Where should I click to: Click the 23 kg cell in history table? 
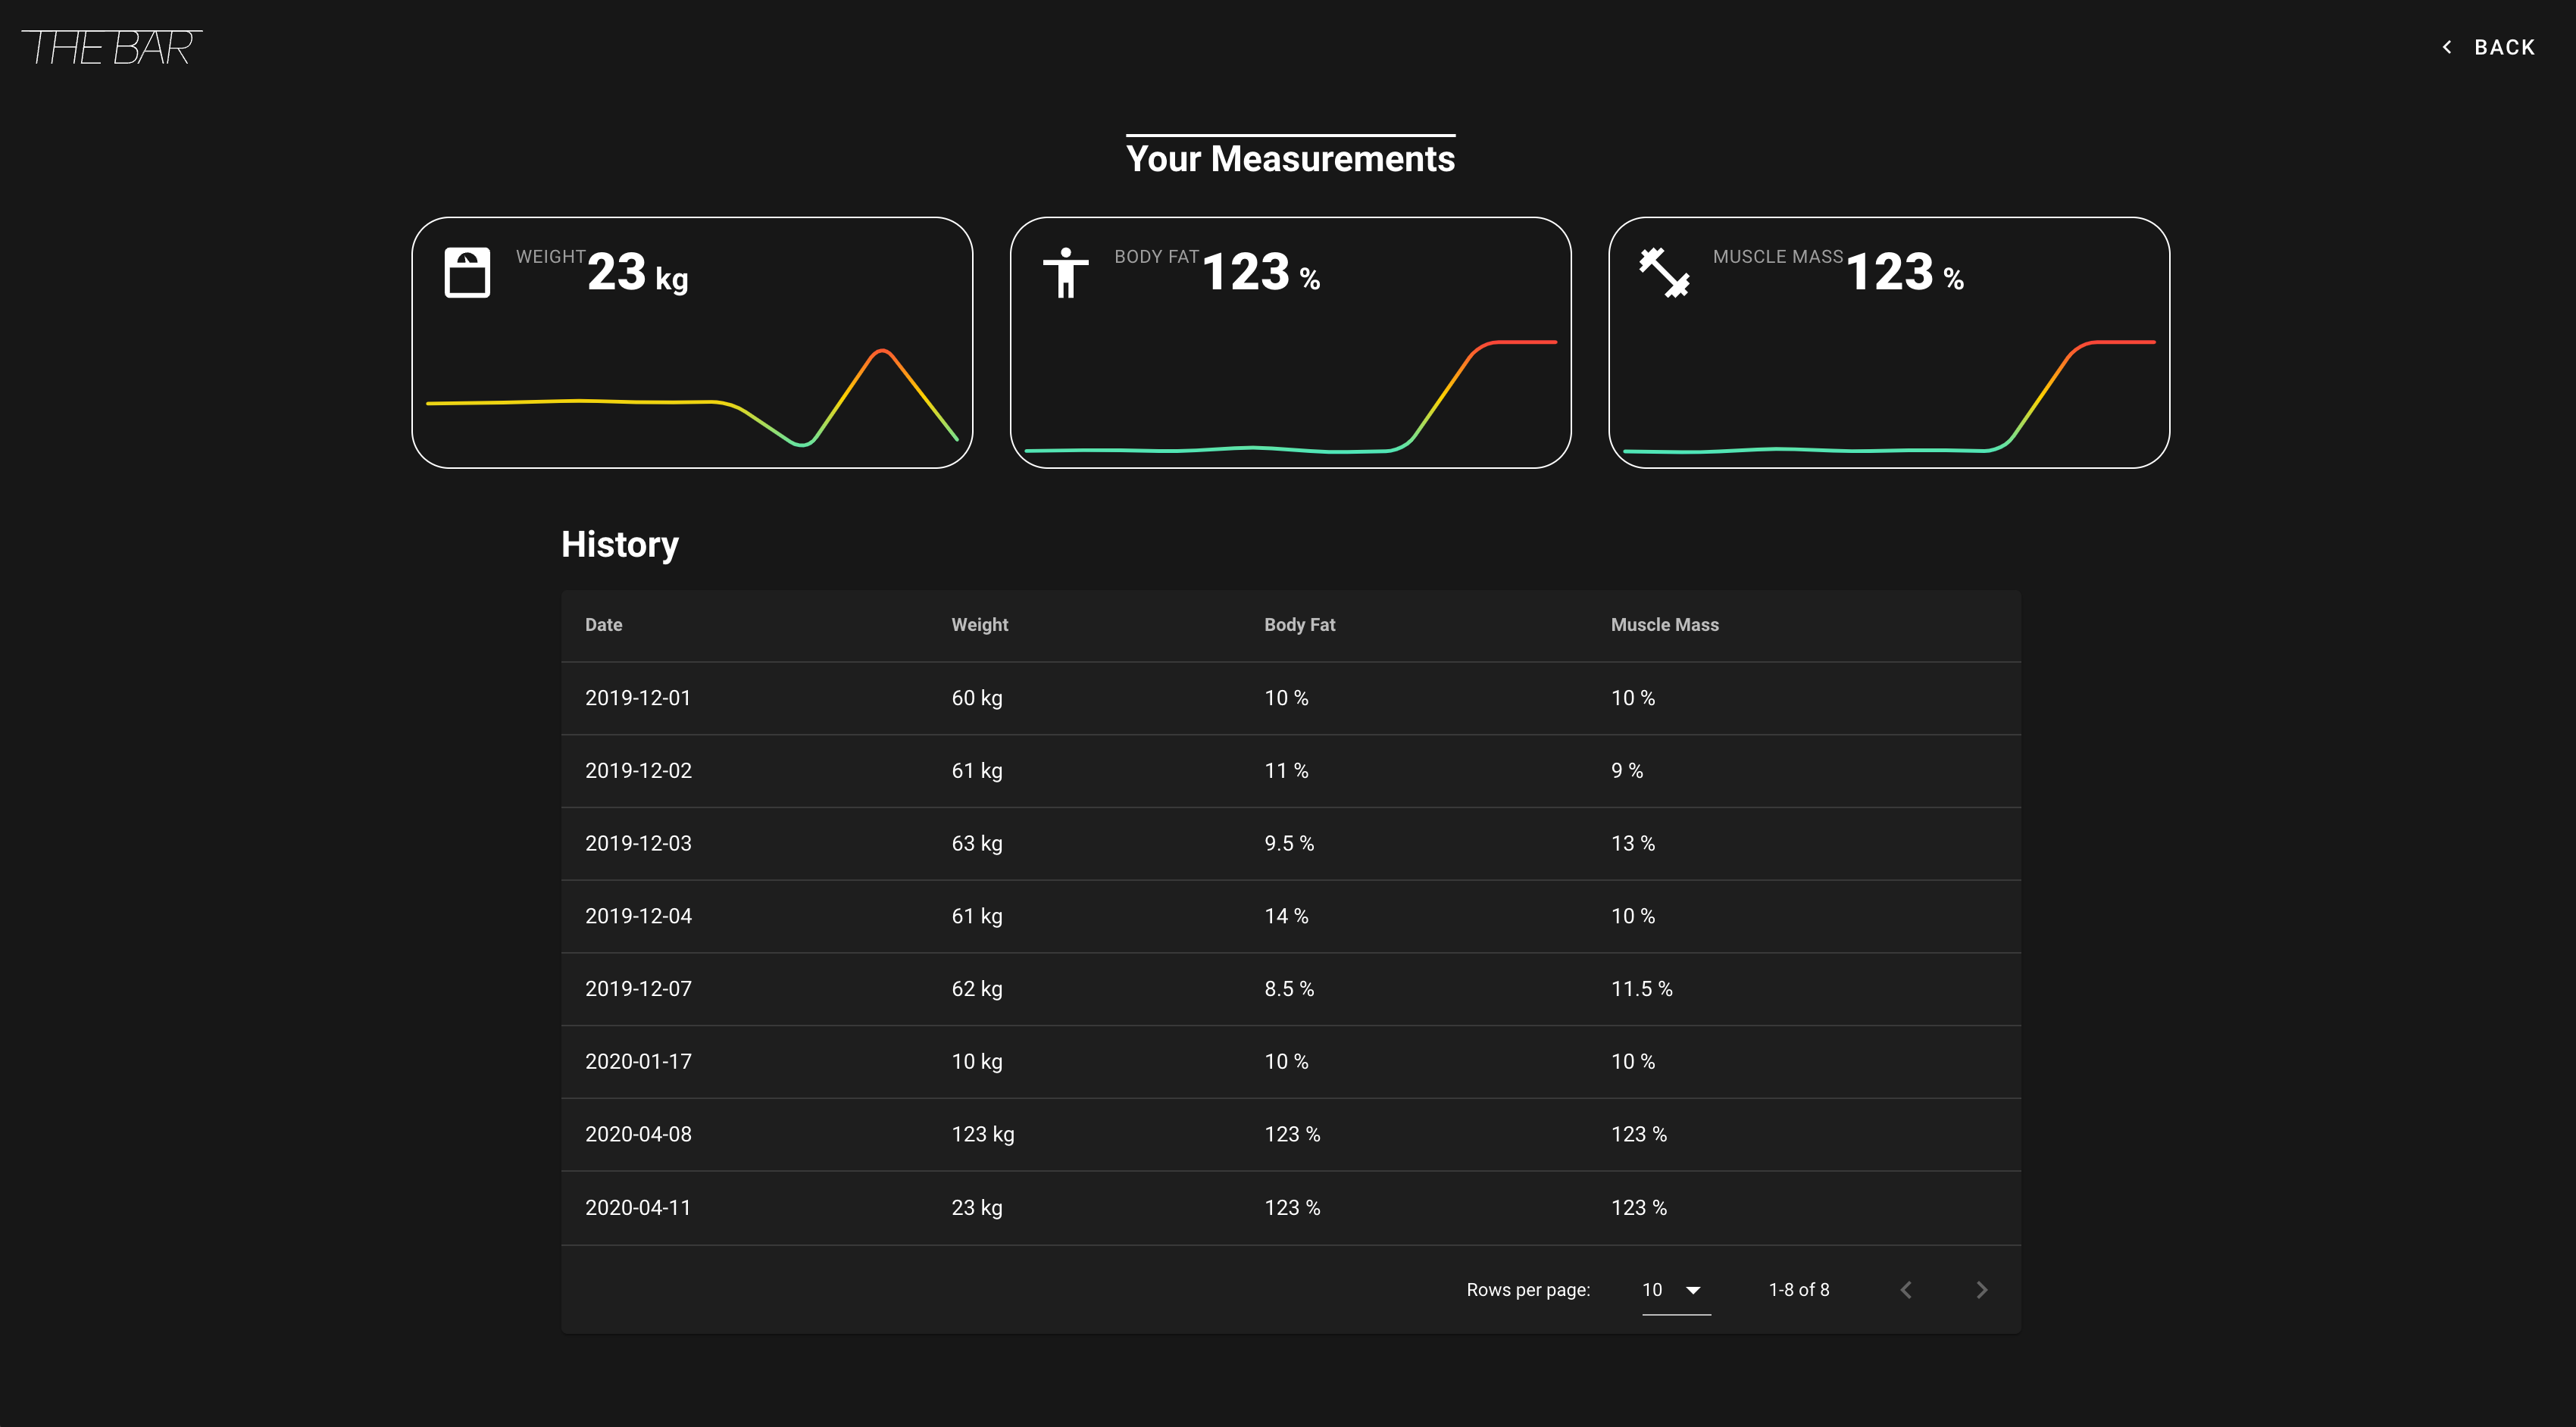pyautogui.click(x=976, y=1208)
